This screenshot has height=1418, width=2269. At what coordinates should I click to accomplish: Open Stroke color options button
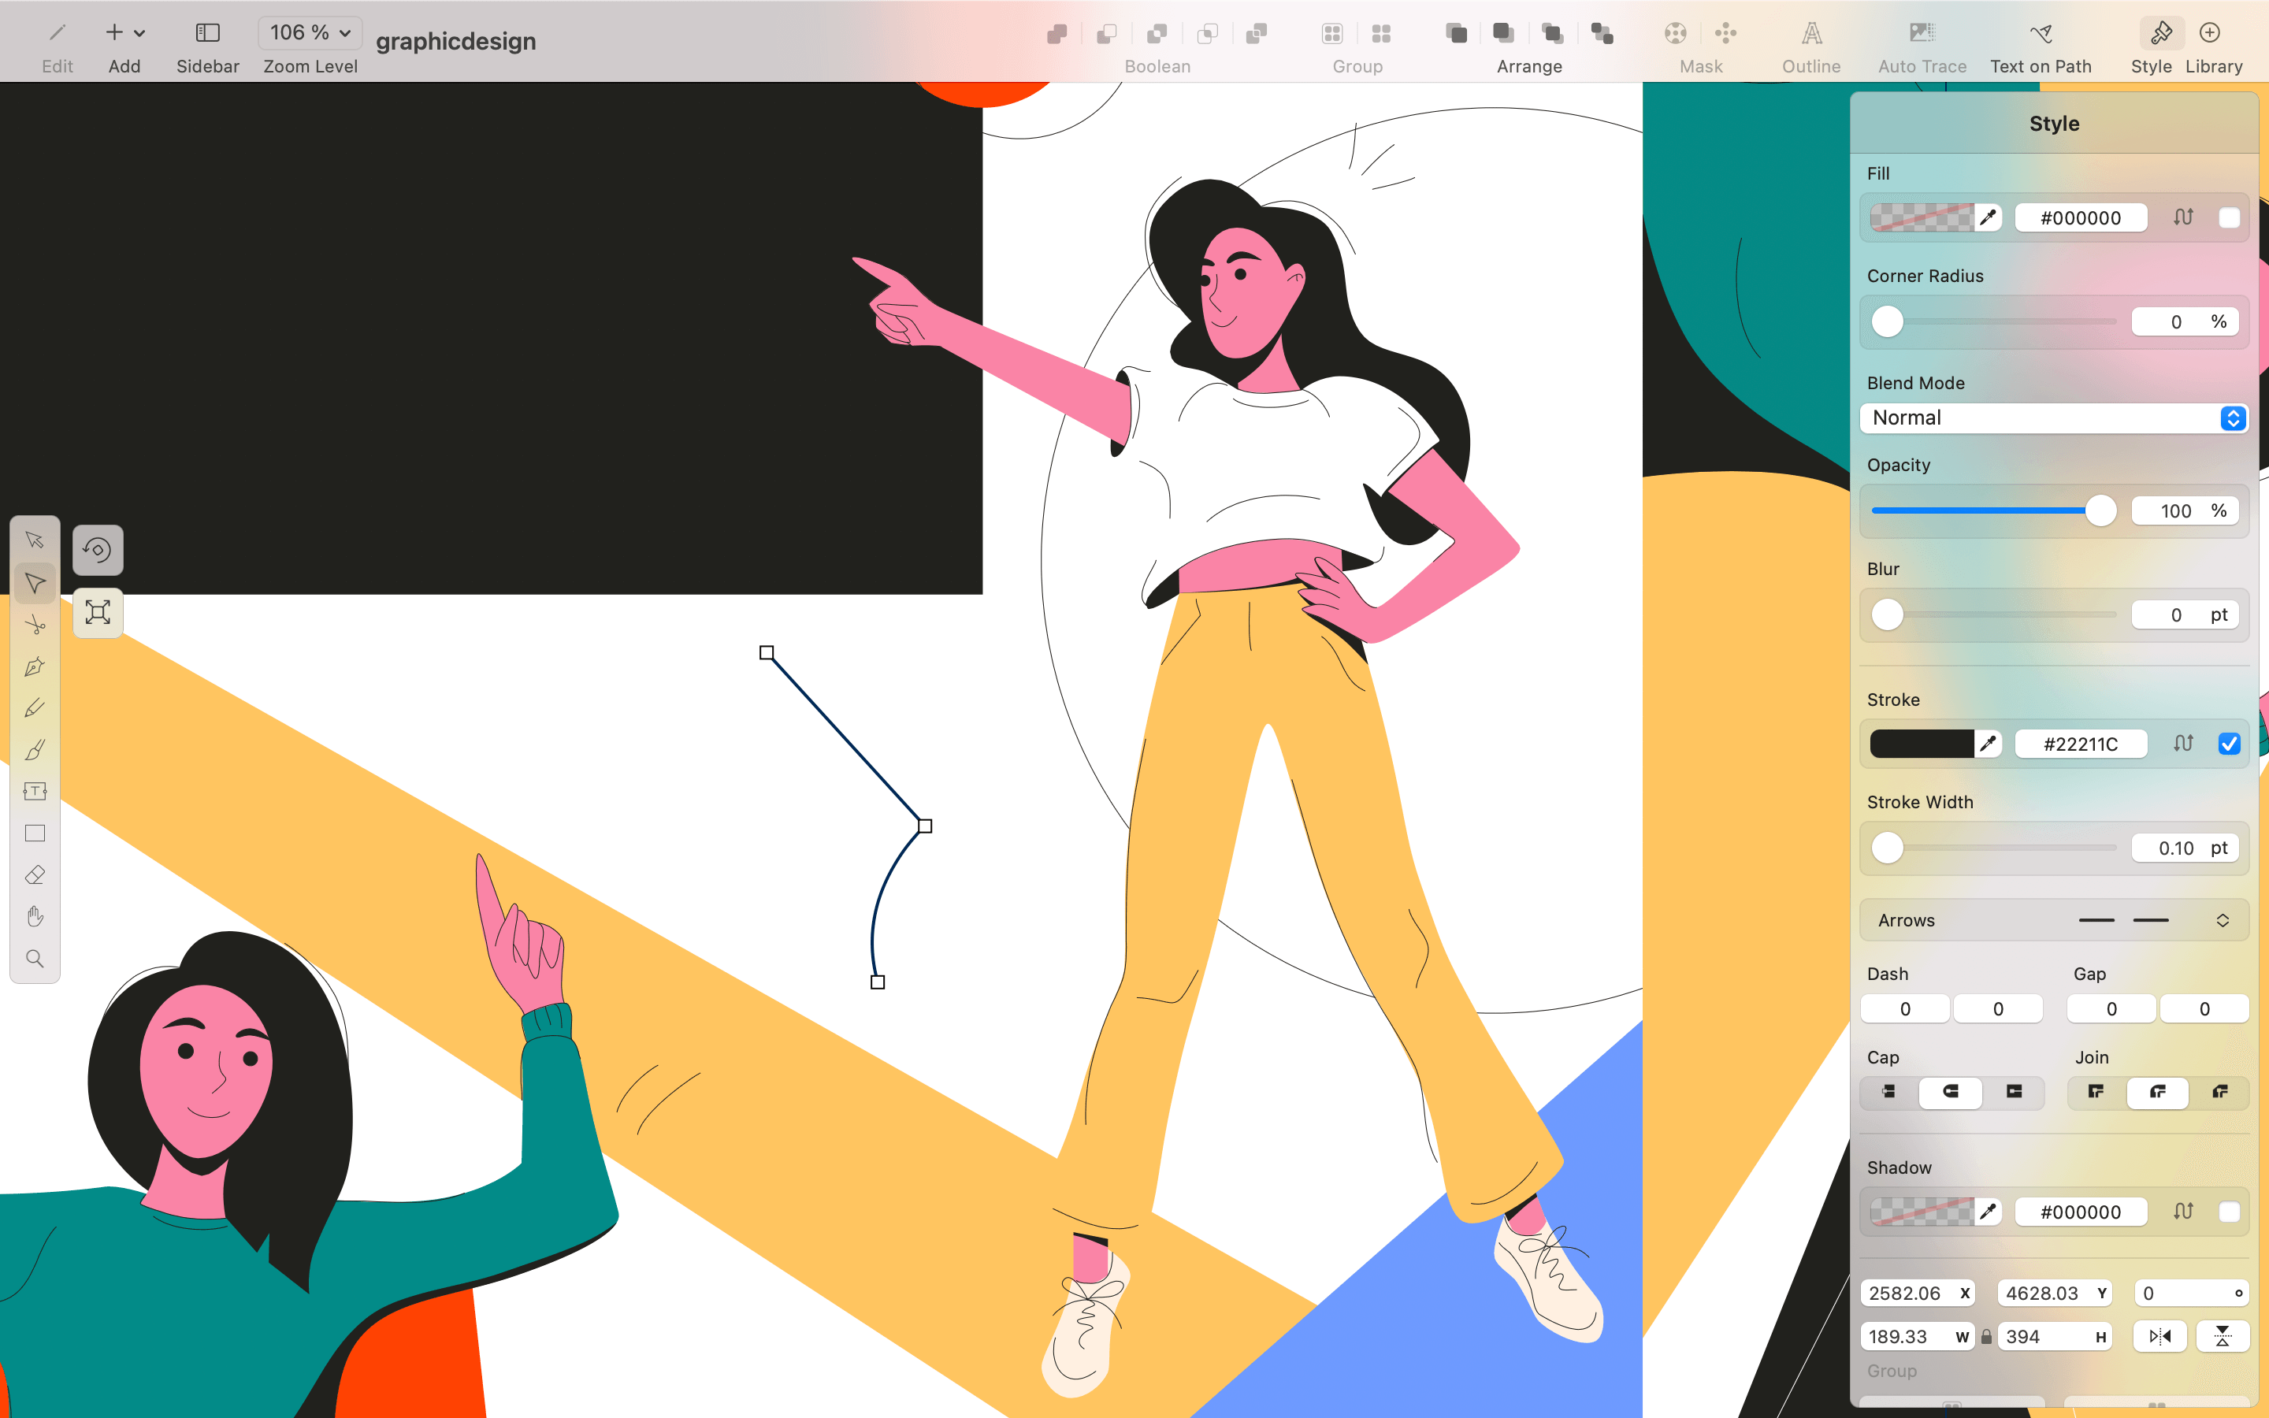(x=2183, y=744)
